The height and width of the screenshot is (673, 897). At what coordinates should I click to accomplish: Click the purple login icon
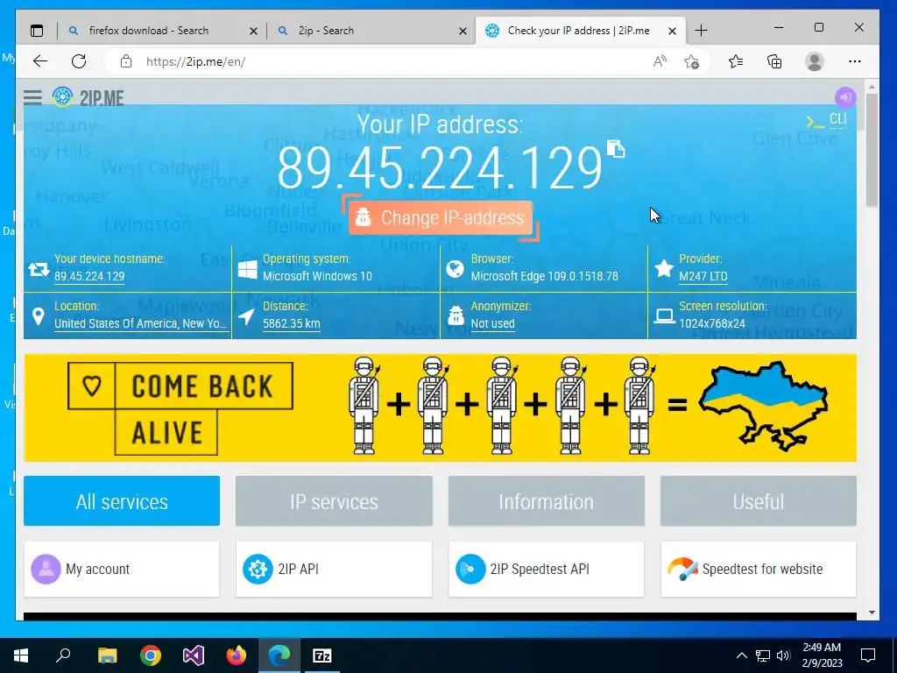click(x=845, y=97)
